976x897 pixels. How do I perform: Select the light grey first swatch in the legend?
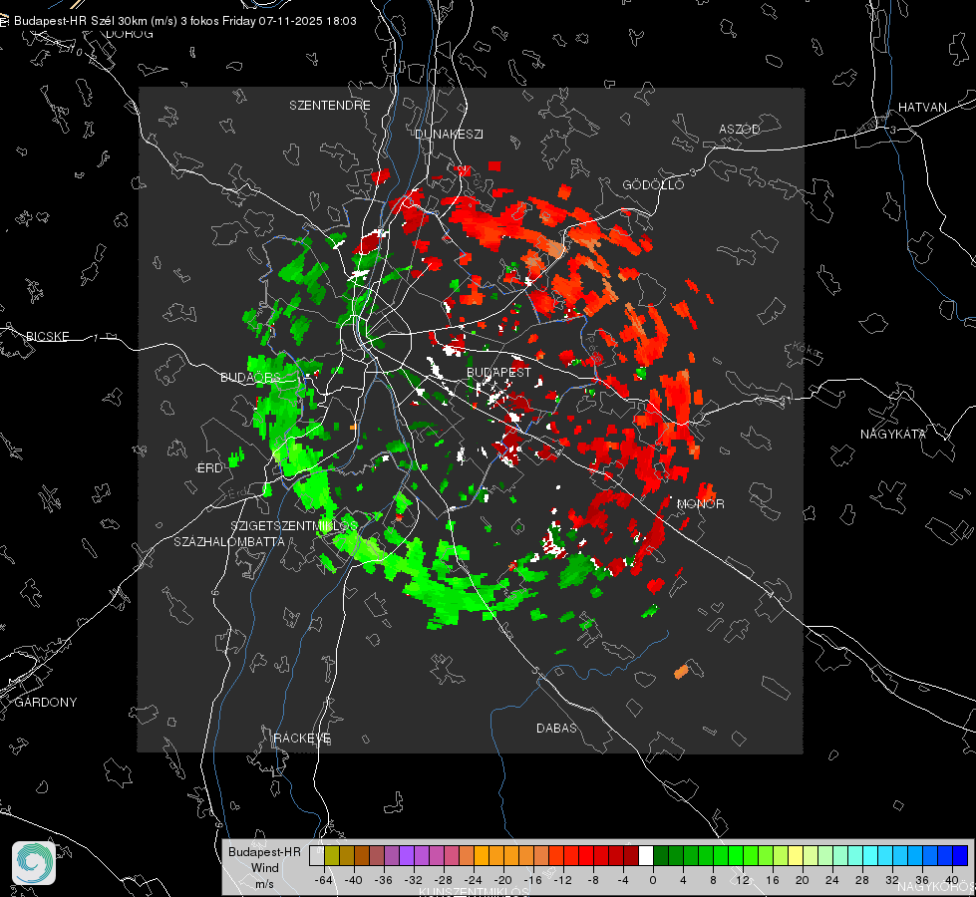tap(317, 856)
